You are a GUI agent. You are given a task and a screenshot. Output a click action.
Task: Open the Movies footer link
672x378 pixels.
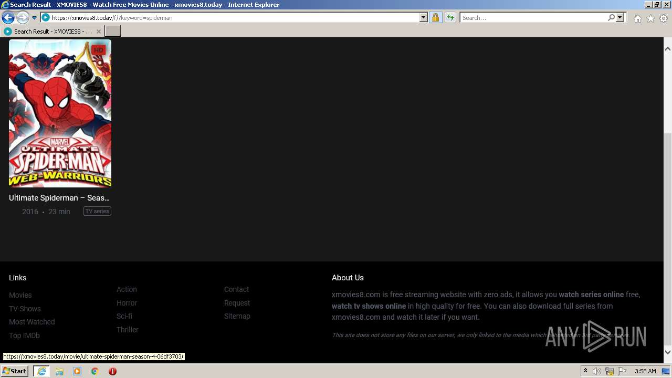pos(20,295)
